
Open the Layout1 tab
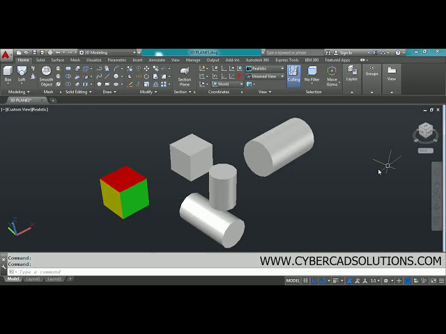(33, 279)
